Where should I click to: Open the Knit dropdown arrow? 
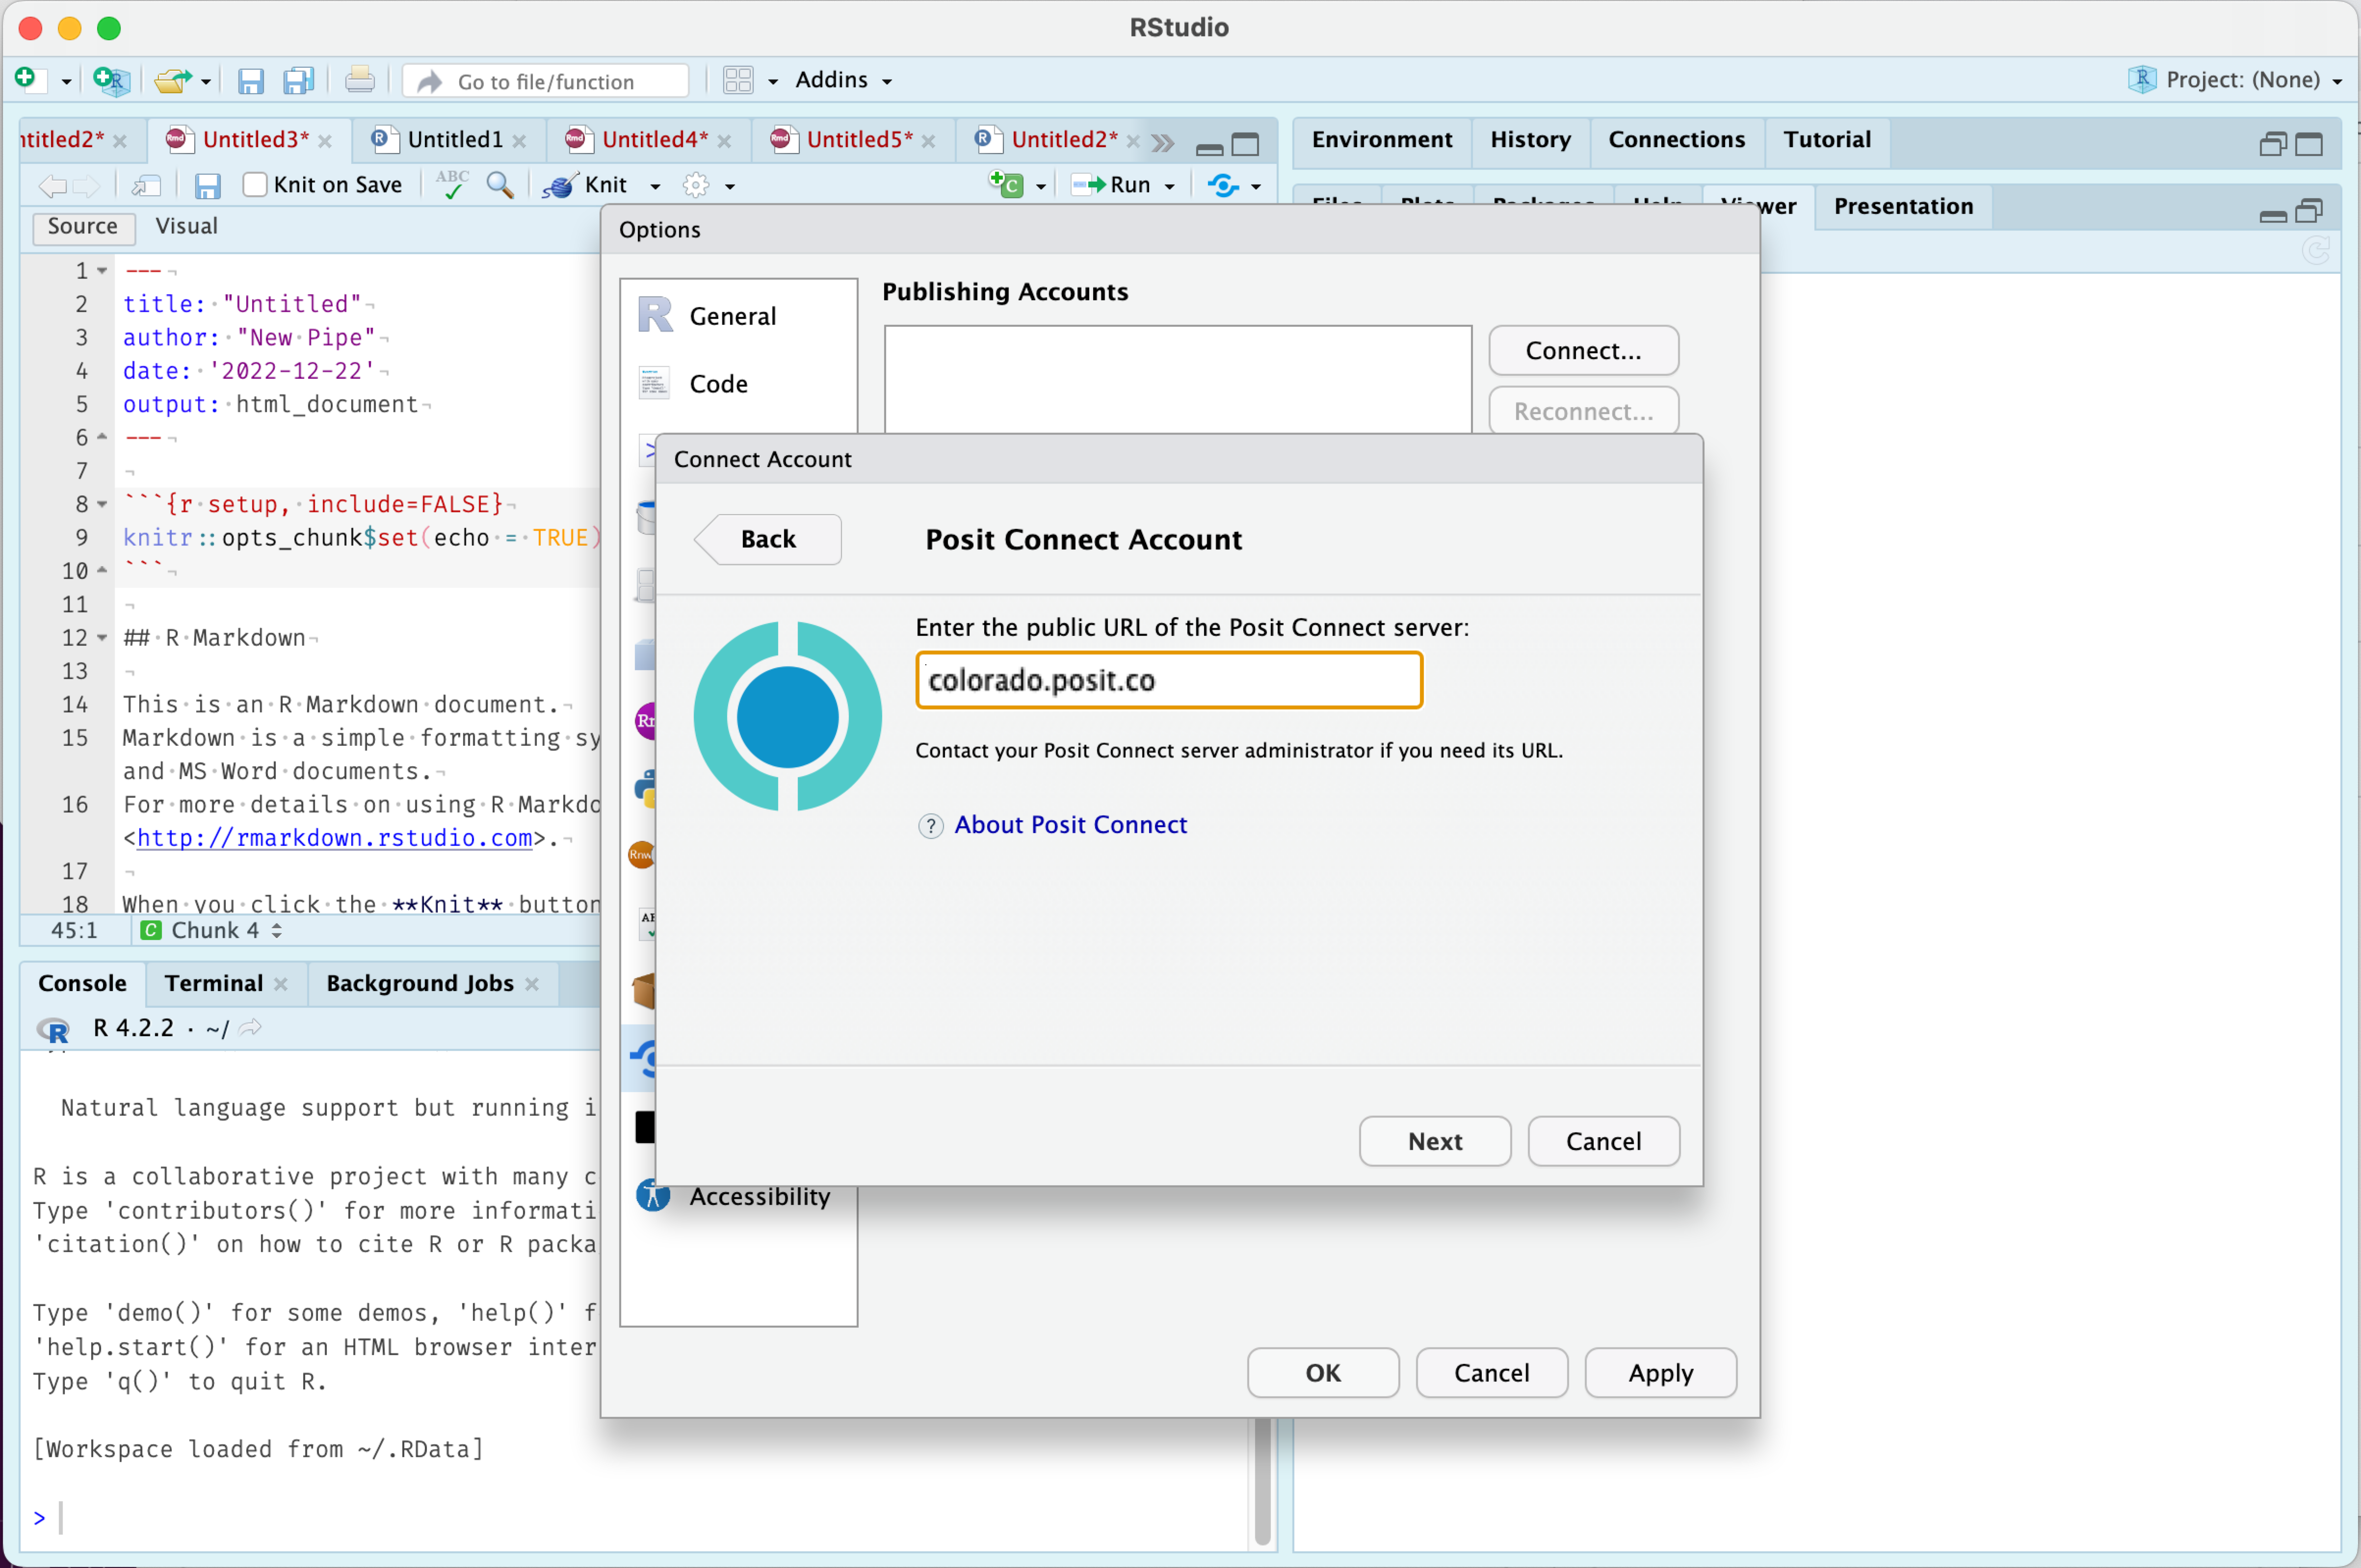click(x=656, y=186)
